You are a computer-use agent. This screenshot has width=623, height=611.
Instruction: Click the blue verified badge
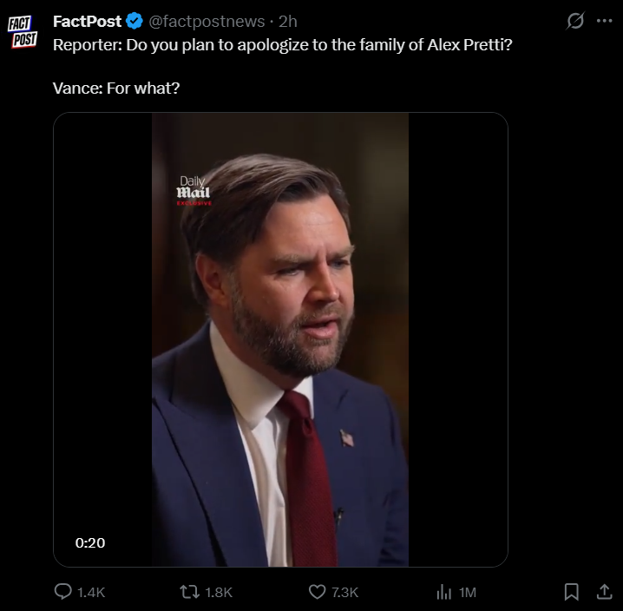(x=135, y=21)
